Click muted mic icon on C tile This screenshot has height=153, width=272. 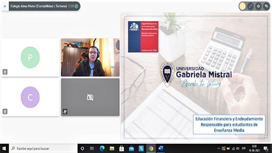tap(5, 111)
